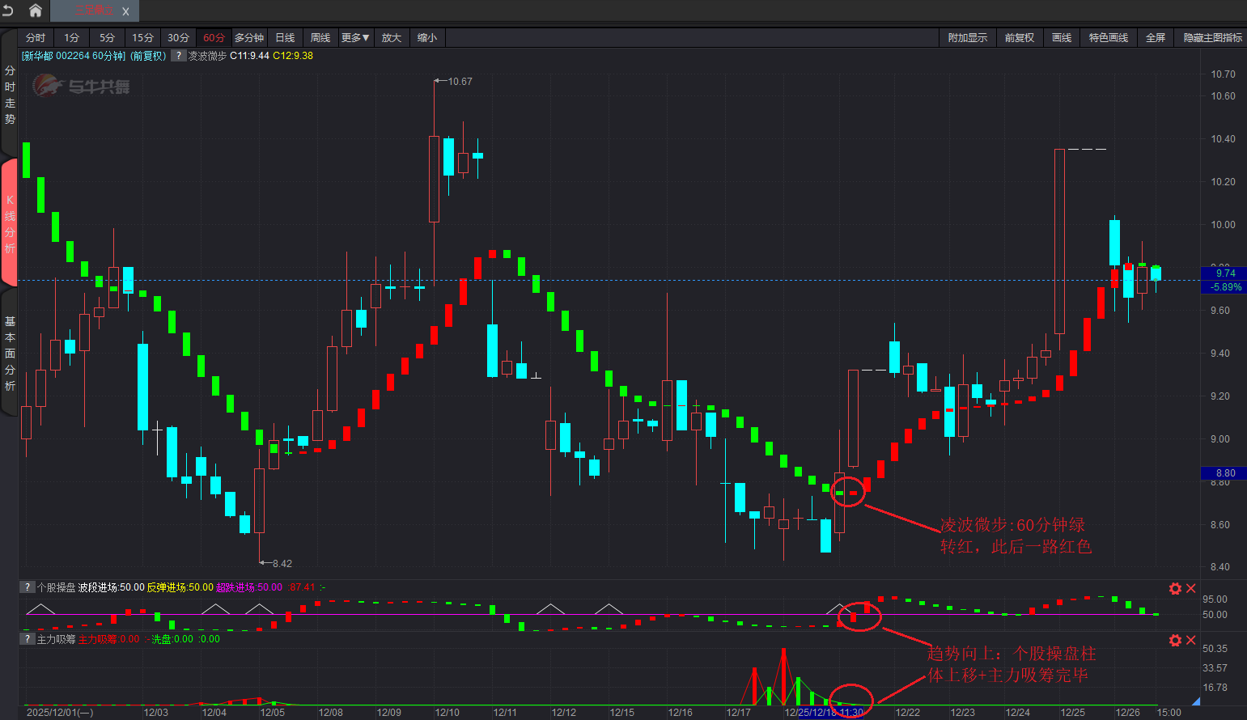Select the 基本面分析 side tab
The width and height of the screenshot is (1247, 720).
click(x=10, y=354)
